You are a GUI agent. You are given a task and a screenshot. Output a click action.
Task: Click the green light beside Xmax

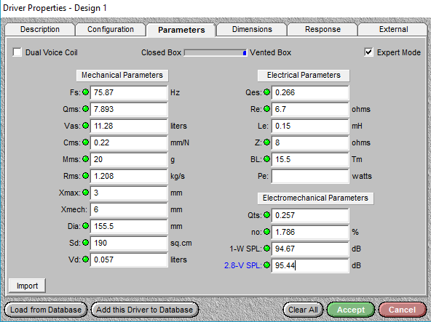(85, 193)
